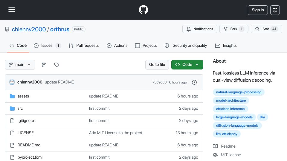Click the LICENSE file icon
Viewport: 287px width, 161px height.
tap(12, 133)
